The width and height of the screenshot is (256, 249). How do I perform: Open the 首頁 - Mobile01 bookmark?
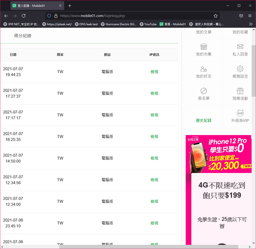click(x=173, y=24)
